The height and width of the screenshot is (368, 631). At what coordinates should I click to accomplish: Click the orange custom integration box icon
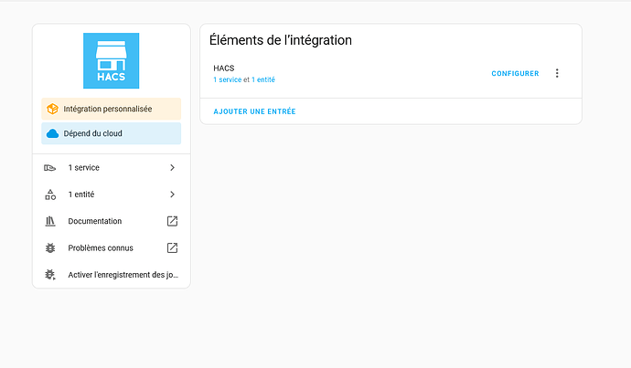[53, 109]
